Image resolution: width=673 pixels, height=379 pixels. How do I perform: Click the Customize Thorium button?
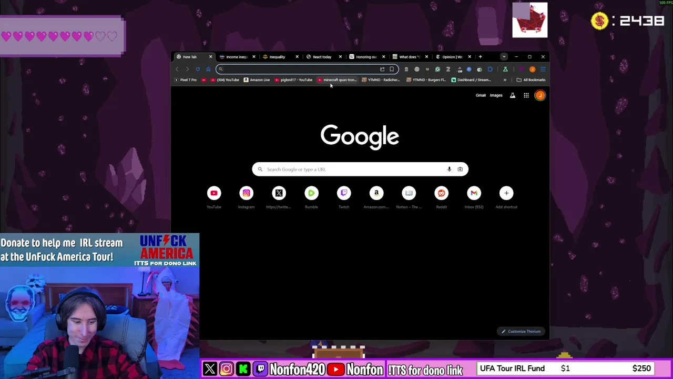(x=521, y=332)
